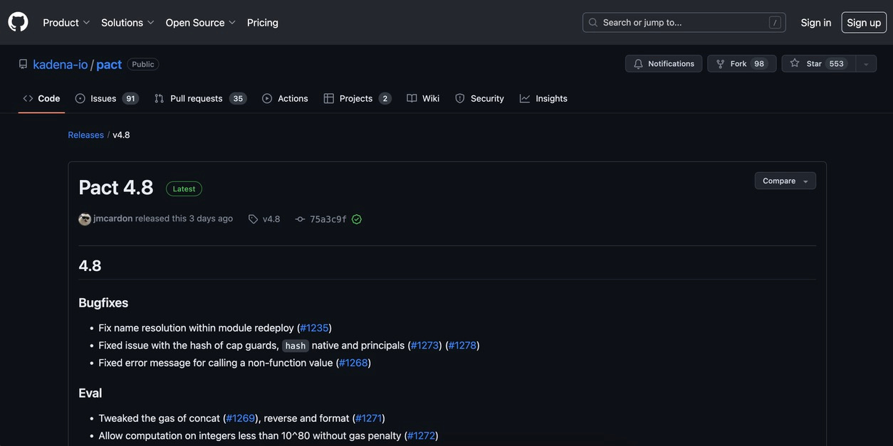Open the Solutions menu
The width and height of the screenshot is (893, 446).
[127, 23]
